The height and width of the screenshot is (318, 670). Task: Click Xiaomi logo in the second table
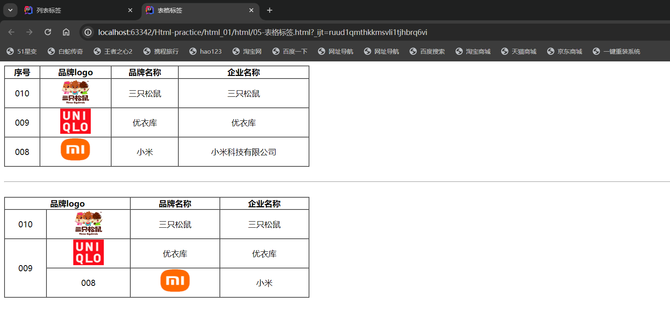(x=175, y=281)
